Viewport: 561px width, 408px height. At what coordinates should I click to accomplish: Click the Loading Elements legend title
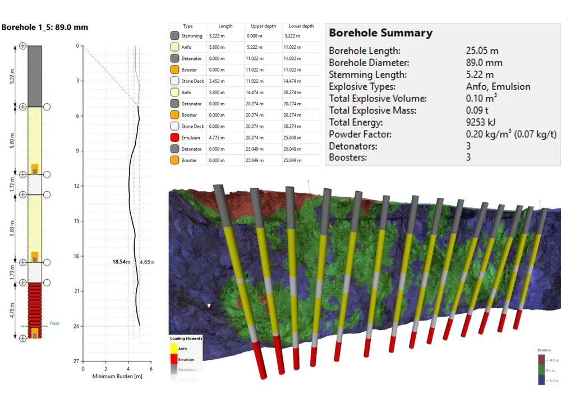(186, 339)
